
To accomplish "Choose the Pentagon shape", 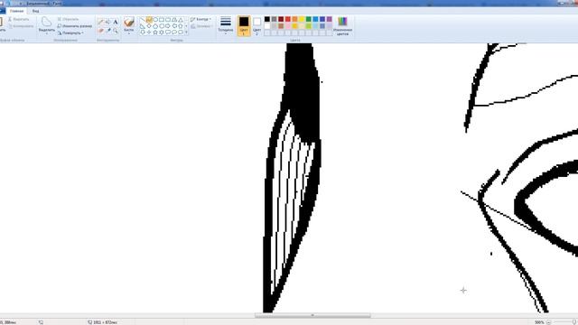I will 155,26.
